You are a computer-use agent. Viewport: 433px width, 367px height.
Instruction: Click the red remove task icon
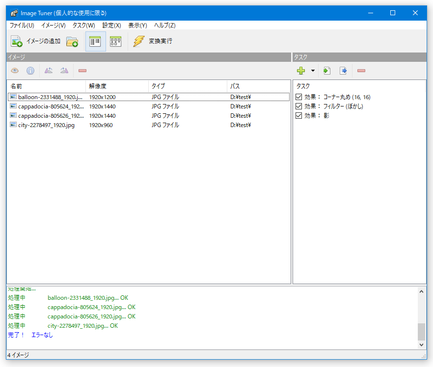click(x=361, y=71)
